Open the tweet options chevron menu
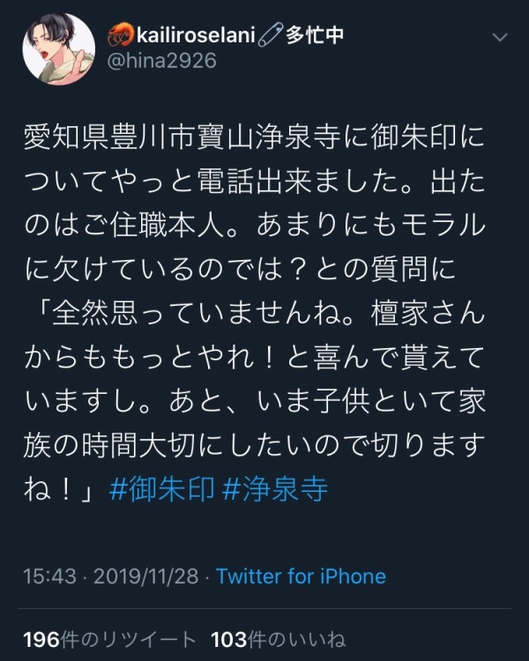 pyautogui.click(x=500, y=38)
